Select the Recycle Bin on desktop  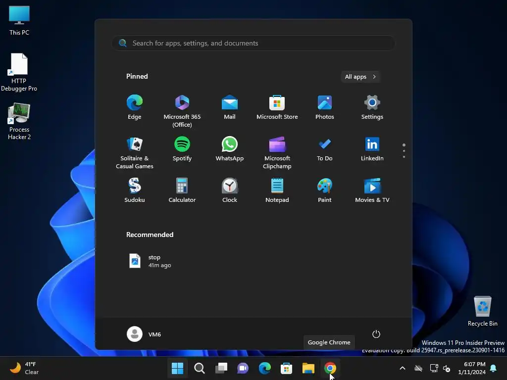482,311
